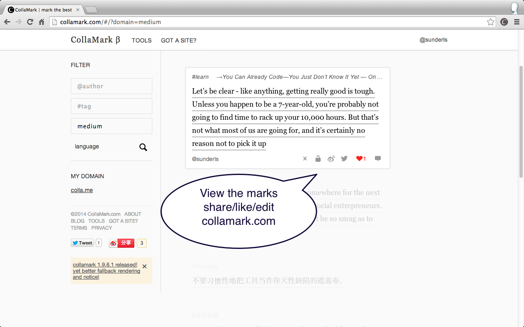Open the TOOLS menu in header

[142, 40]
